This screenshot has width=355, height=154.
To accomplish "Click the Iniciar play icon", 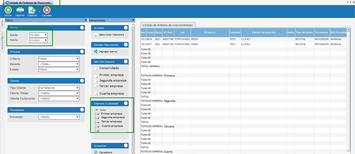I will (x=8, y=10).
